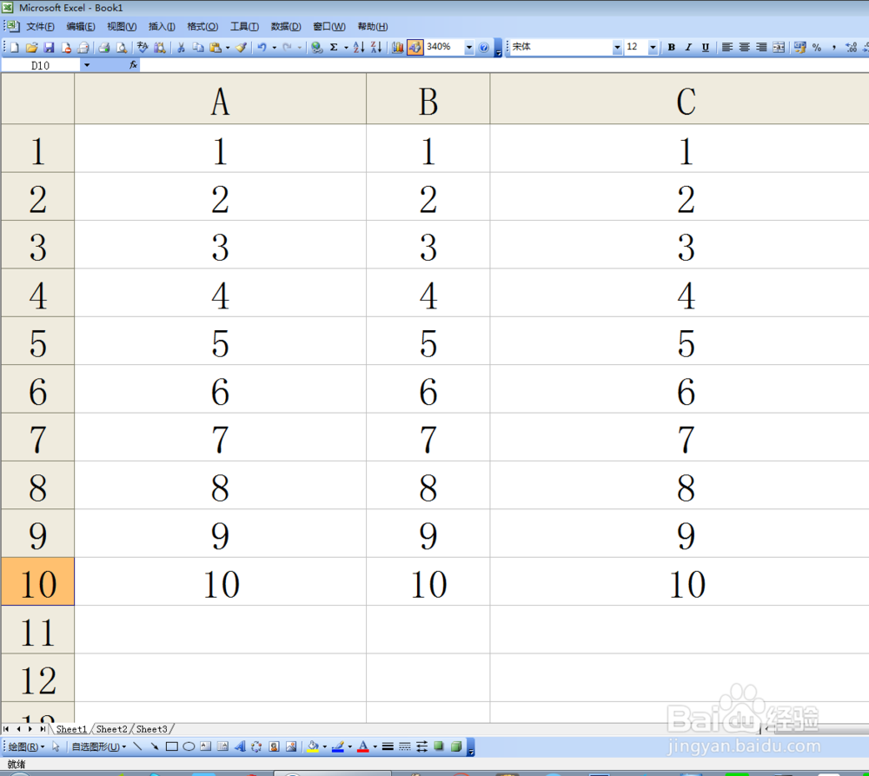
Task: Toggle underline formatting
Action: 706,47
